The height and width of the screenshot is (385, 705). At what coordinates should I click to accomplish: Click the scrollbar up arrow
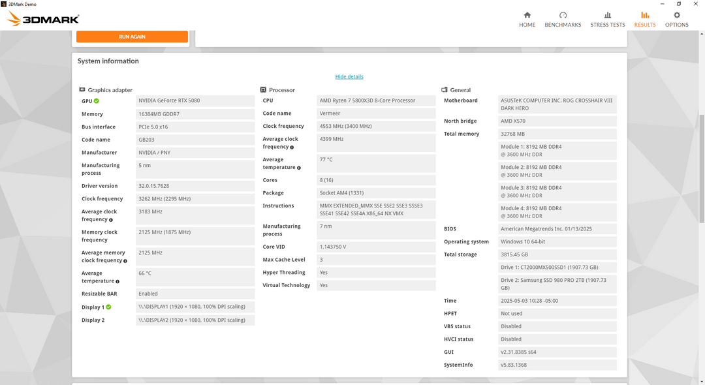(x=701, y=34)
